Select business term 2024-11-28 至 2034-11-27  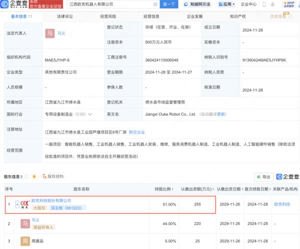[x=168, y=72]
